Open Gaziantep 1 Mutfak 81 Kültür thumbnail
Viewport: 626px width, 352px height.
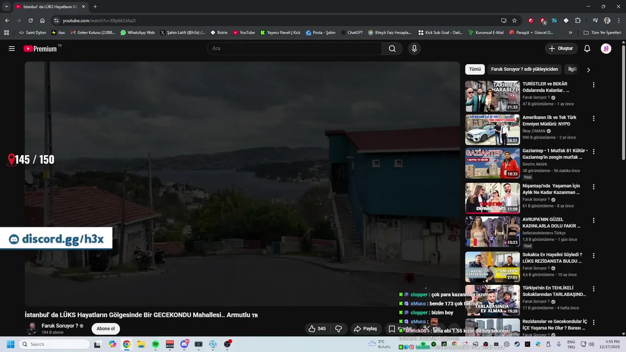coord(492,164)
